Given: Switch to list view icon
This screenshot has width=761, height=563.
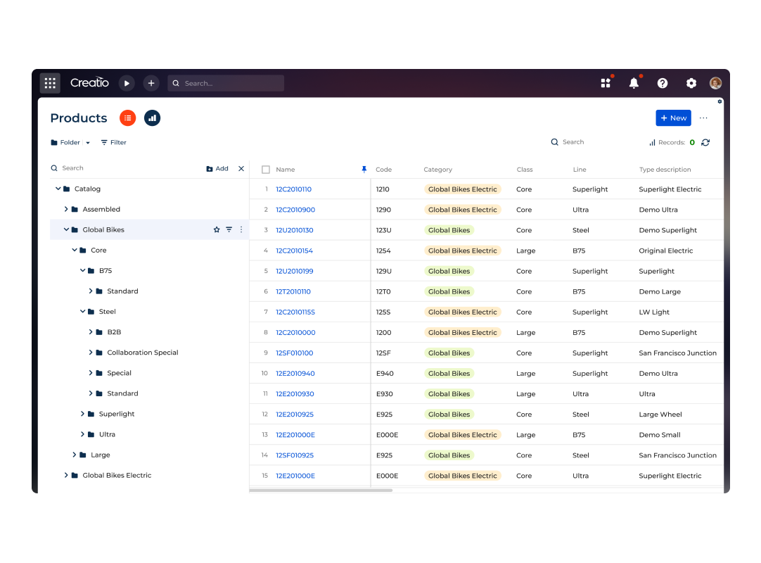Looking at the screenshot, I should point(127,118).
